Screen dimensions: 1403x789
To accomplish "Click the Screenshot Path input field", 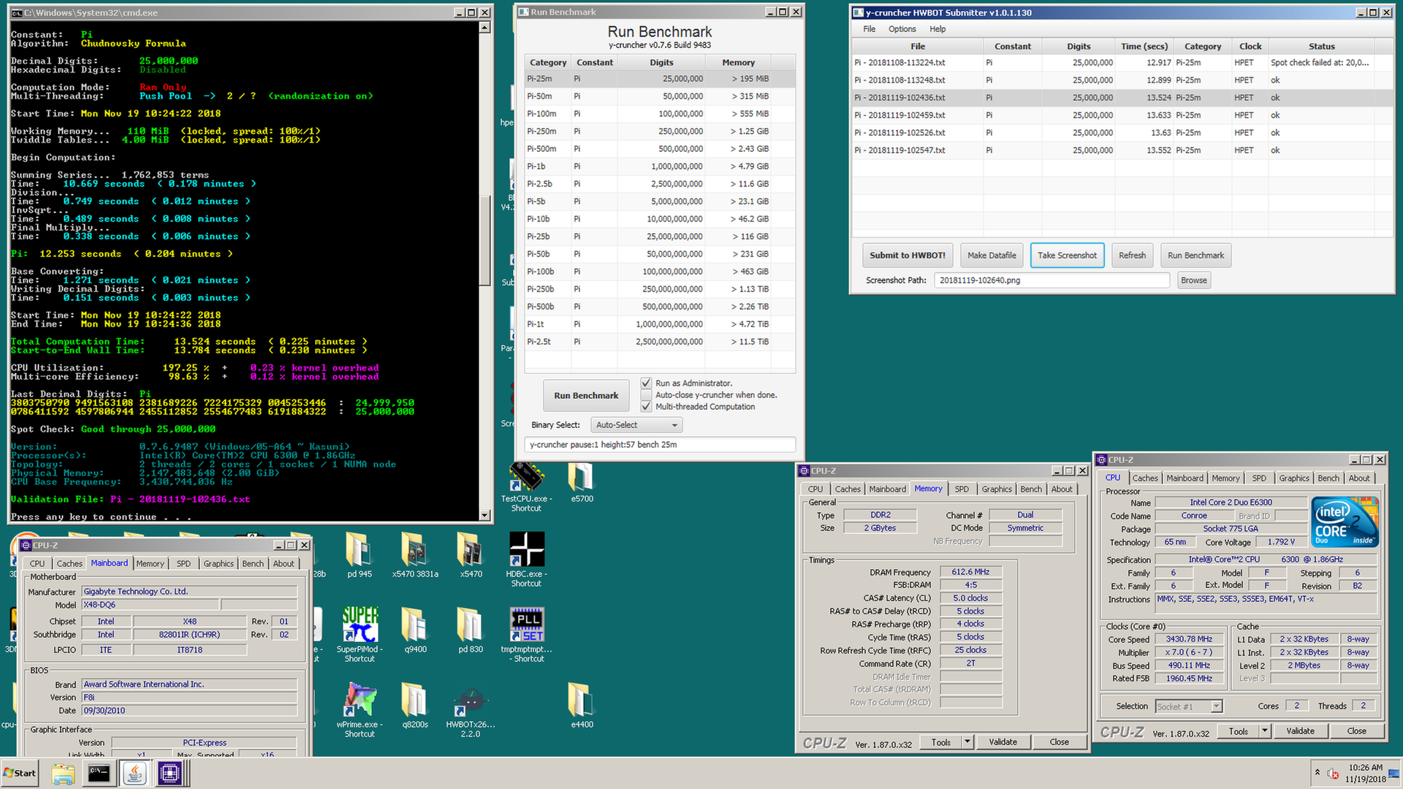I will click(x=1052, y=280).
